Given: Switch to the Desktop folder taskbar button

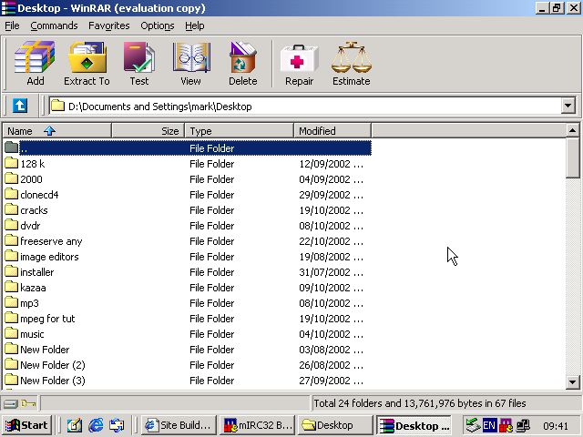Looking at the screenshot, I should (x=335, y=425).
